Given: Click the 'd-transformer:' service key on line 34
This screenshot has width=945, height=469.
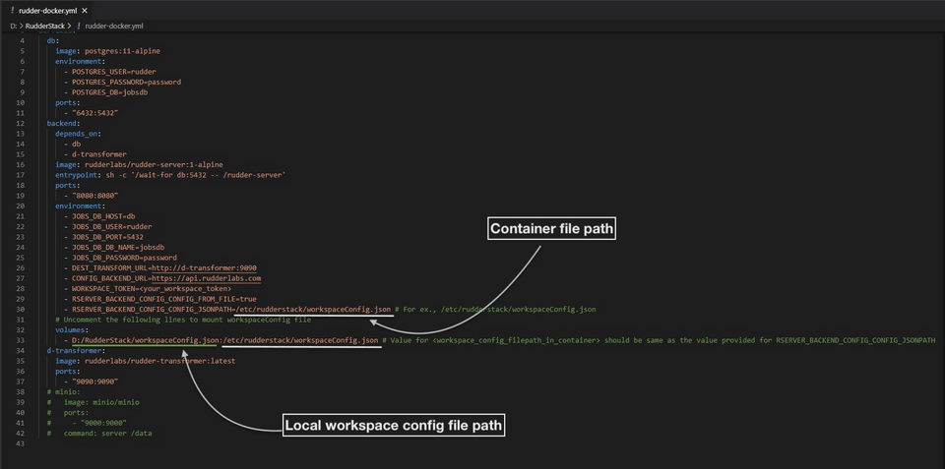Looking at the screenshot, I should pyautogui.click(x=76, y=350).
